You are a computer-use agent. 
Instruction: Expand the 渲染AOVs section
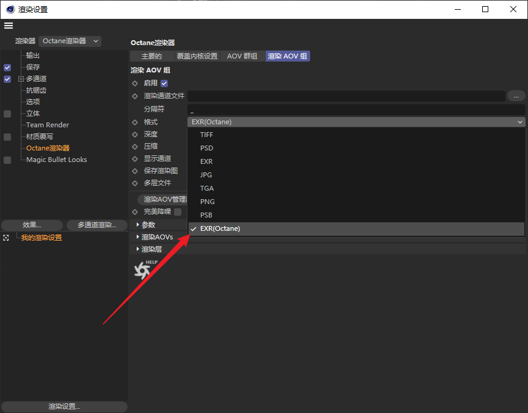pos(138,237)
